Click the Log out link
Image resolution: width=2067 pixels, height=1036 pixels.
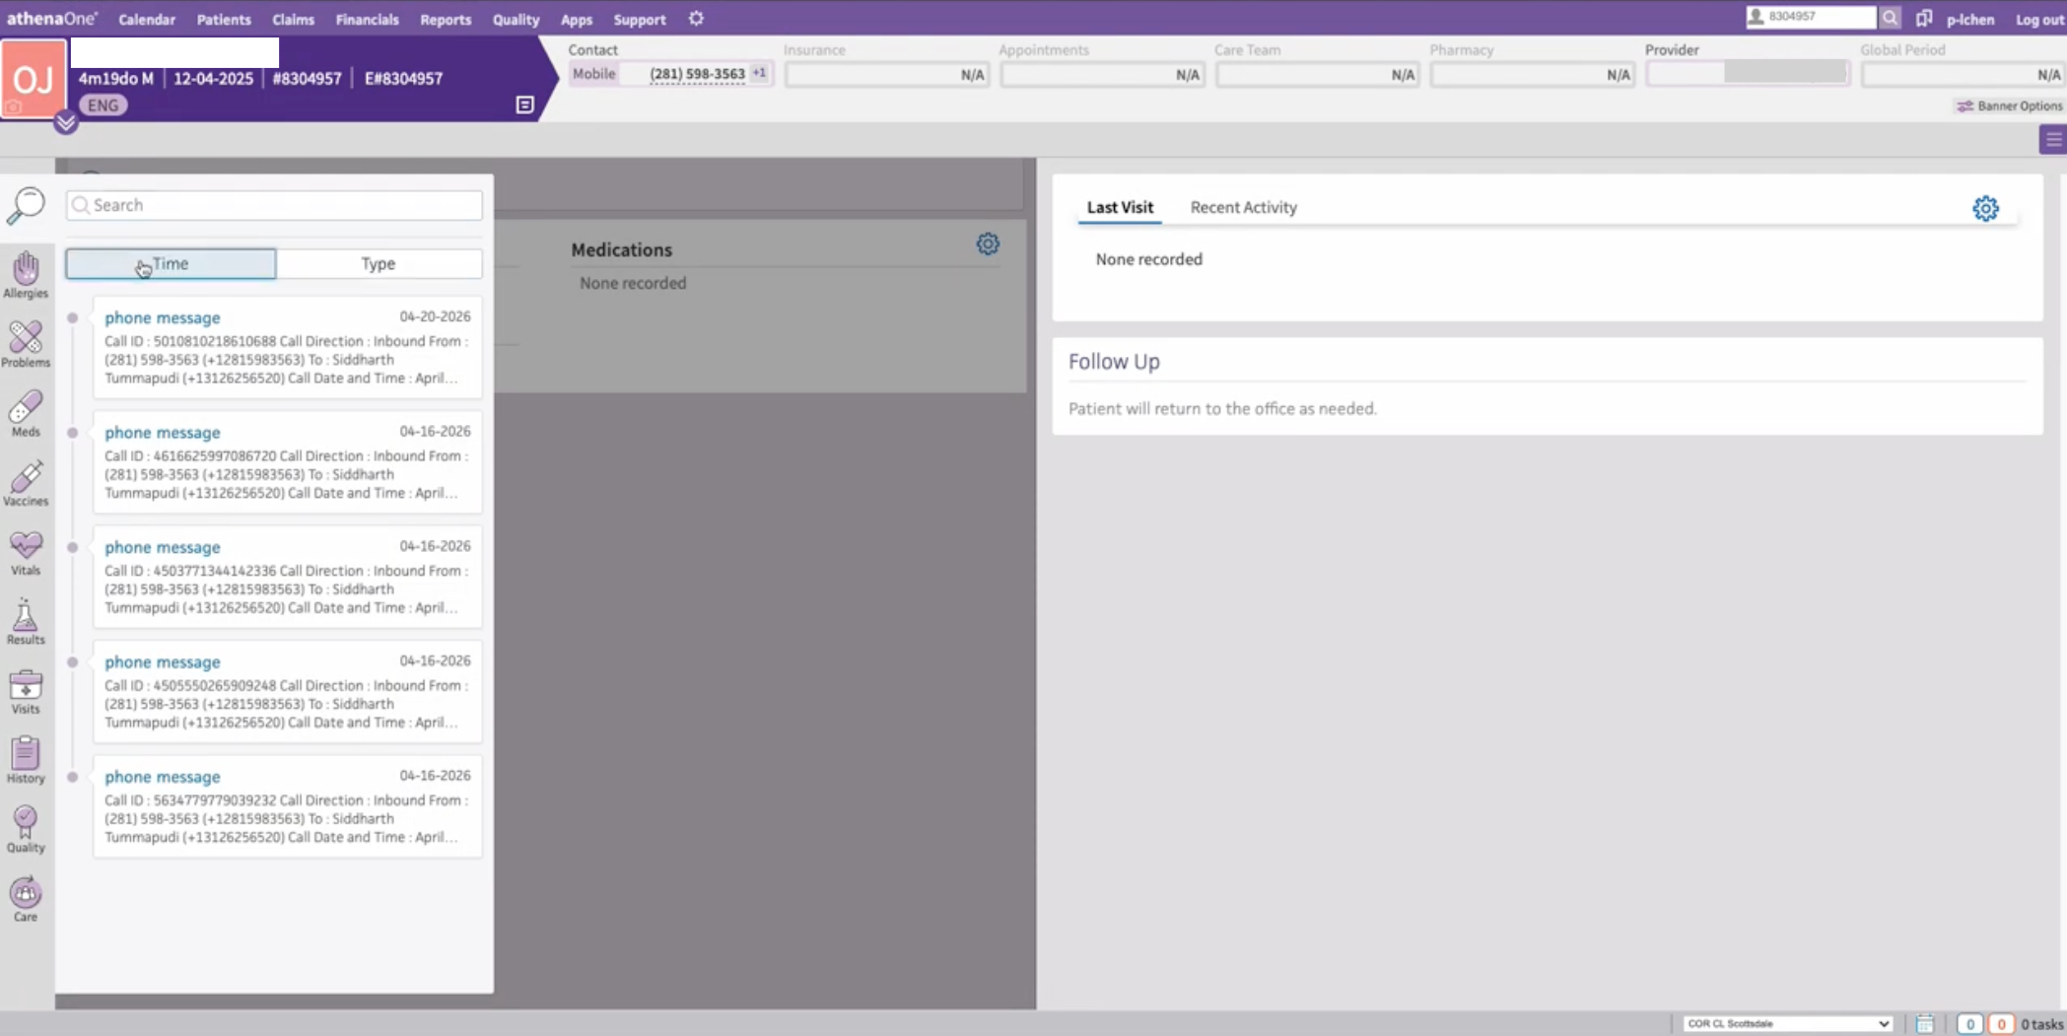pyautogui.click(x=2039, y=19)
